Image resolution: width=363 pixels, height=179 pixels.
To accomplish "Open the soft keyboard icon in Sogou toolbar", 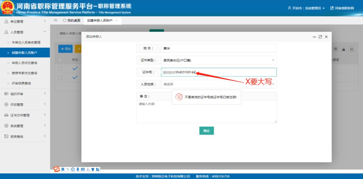I will click(83, 170).
